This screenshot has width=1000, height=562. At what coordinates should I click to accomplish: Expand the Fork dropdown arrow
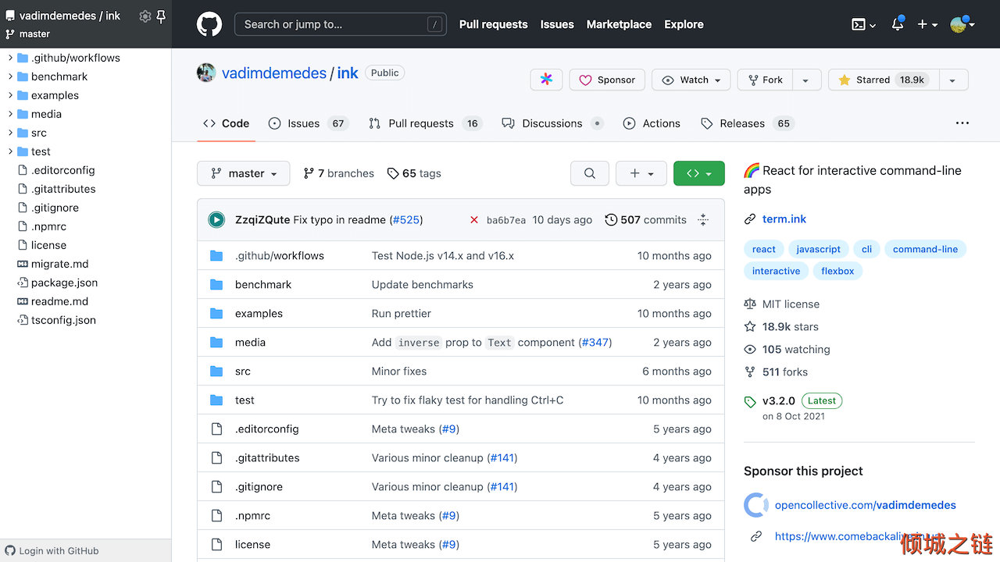pyautogui.click(x=807, y=80)
